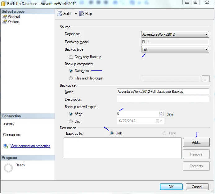
Task: Click the Add... destination button
Action: coord(196,142)
